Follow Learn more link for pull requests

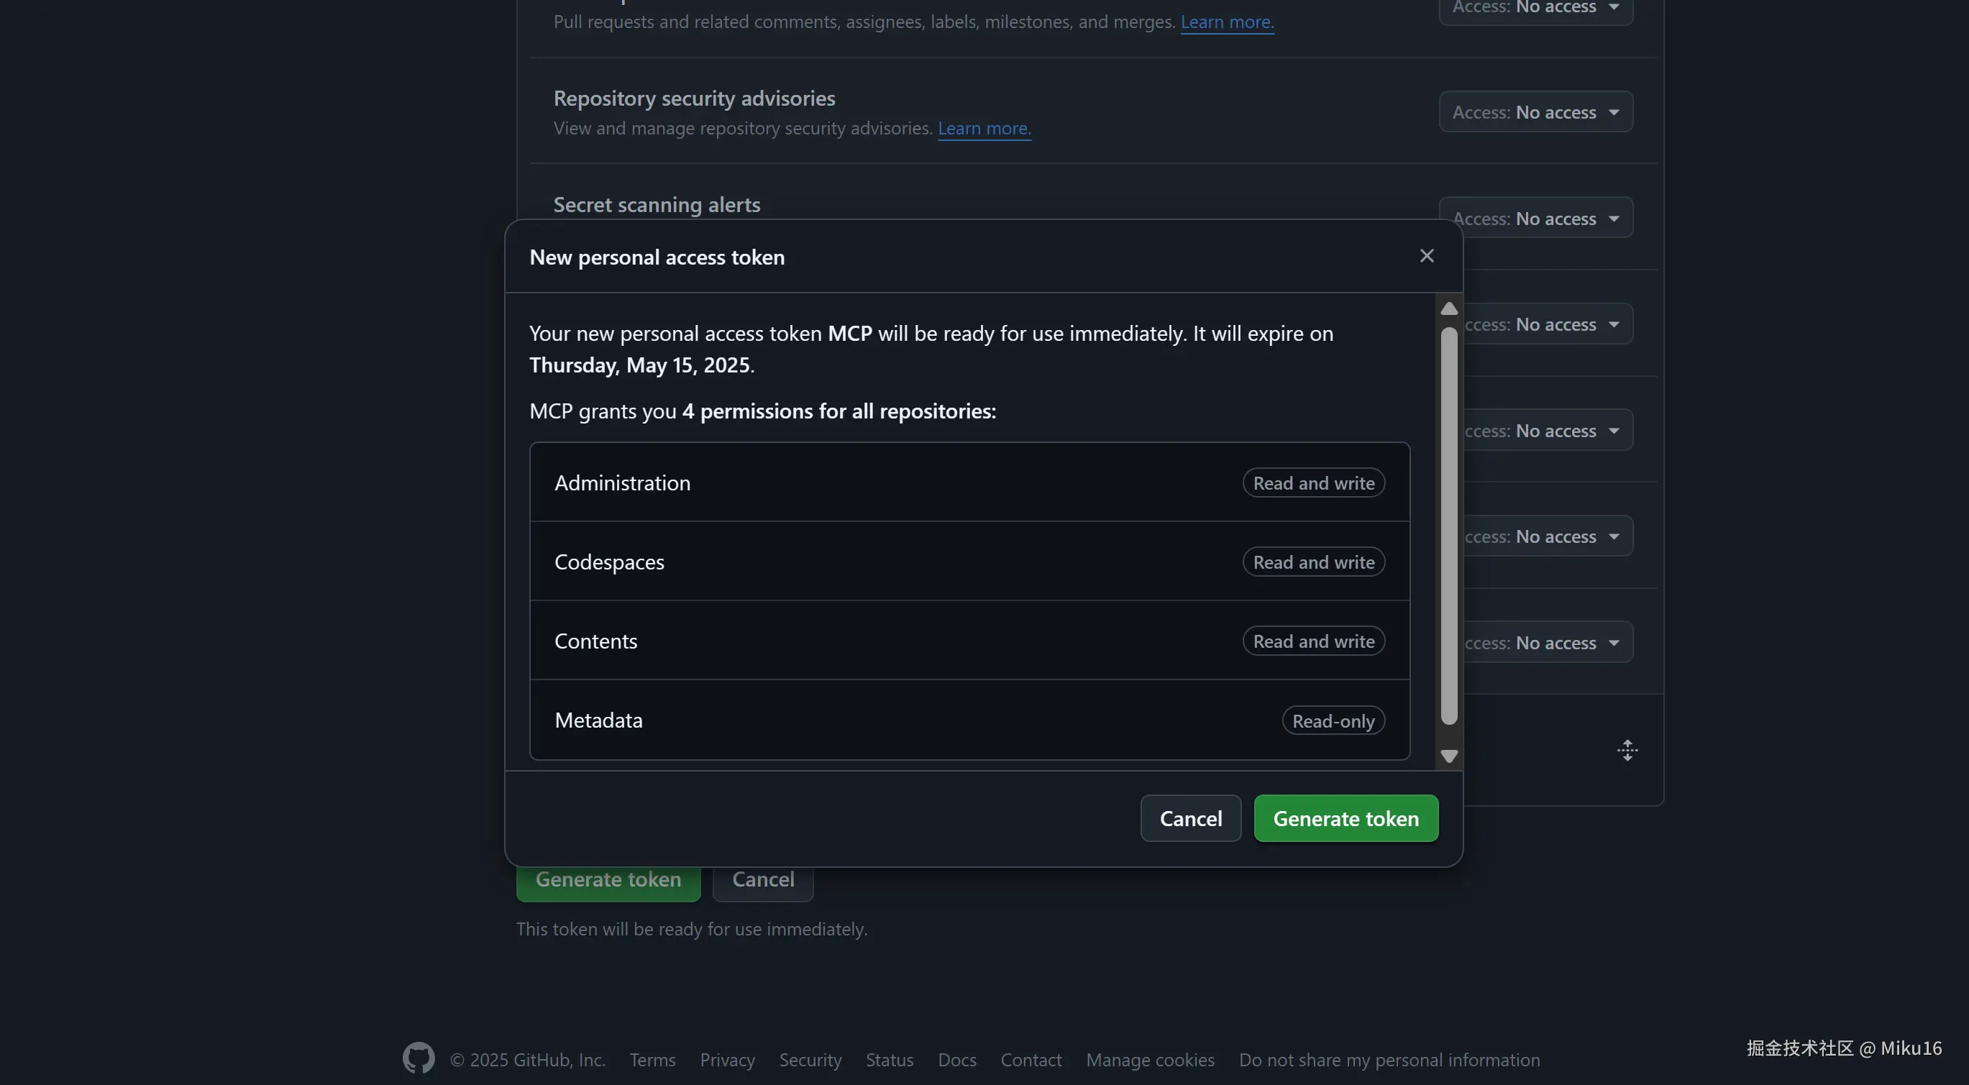click(1228, 22)
